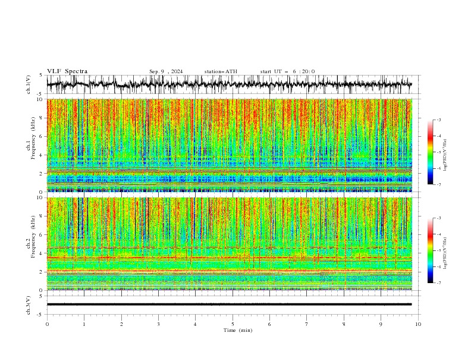Click the 'ch.1(V)' waveform axis label
The height and width of the screenshot is (364, 471).
[29, 84]
